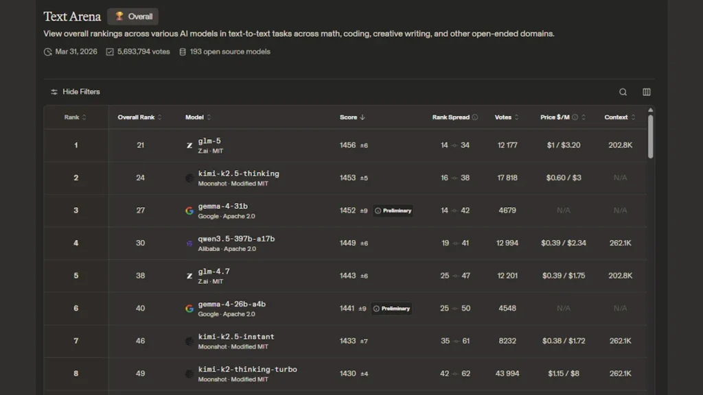Viewport: 703px width, 395px height.
Task: Click the Preliminary badge on gemma-4-31b
Action: [393, 211]
